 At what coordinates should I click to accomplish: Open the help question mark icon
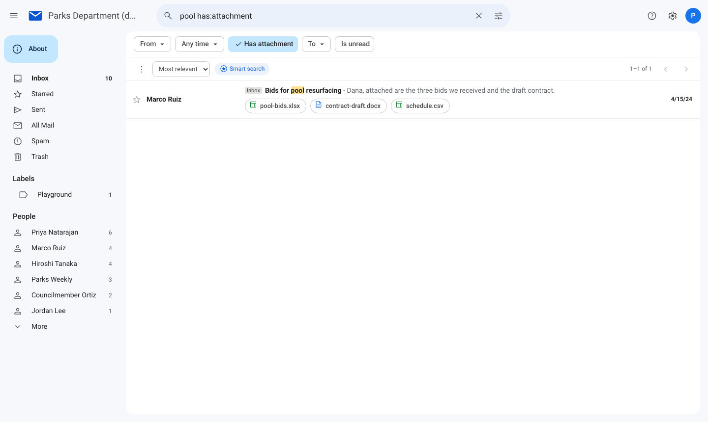click(x=652, y=16)
